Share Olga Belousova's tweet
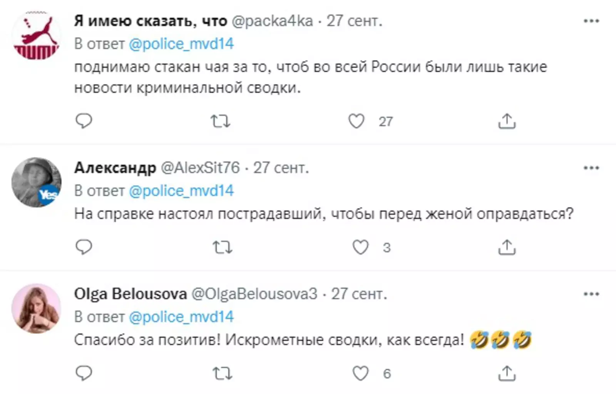The height and width of the screenshot is (394, 616). tap(507, 373)
